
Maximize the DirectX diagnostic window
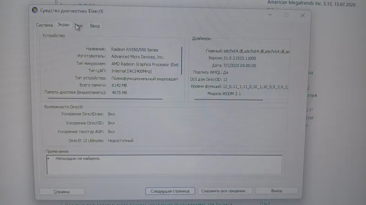click(286, 15)
